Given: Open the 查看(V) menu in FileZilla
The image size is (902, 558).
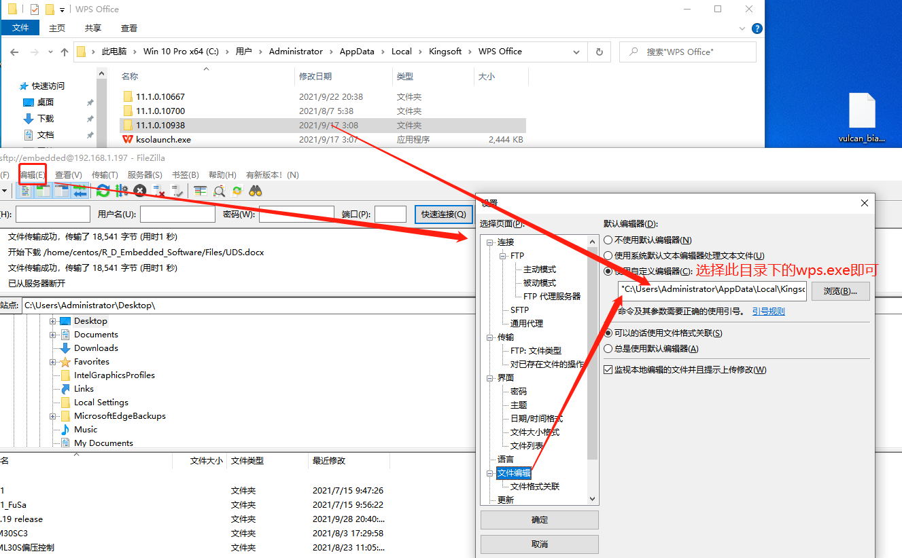Looking at the screenshot, I should (68, 175).
